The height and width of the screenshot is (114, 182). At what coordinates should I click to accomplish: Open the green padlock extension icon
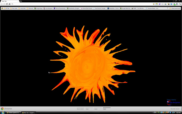point(174,4)
